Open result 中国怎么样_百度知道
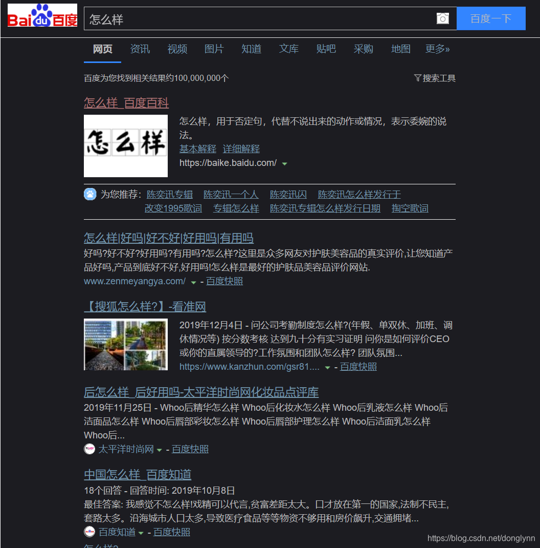540x548 pixels. (138, 475)
